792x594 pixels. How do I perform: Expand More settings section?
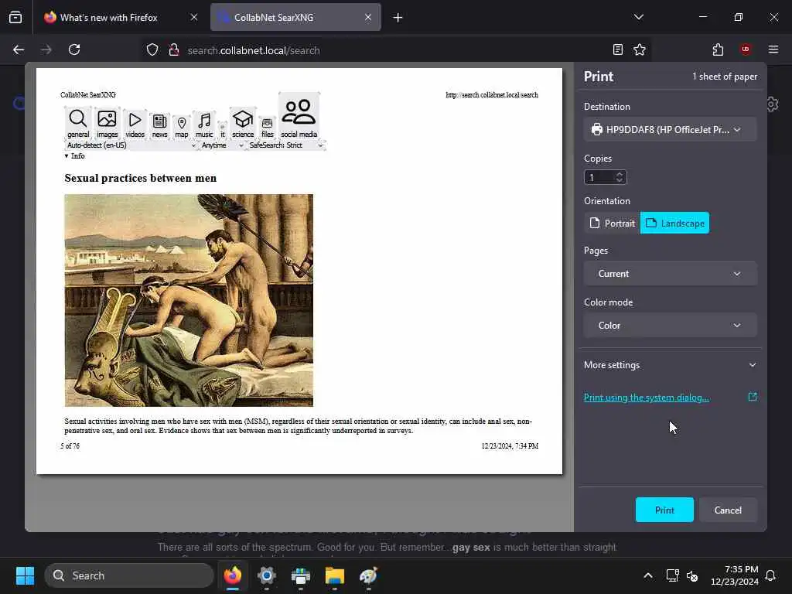670,365
